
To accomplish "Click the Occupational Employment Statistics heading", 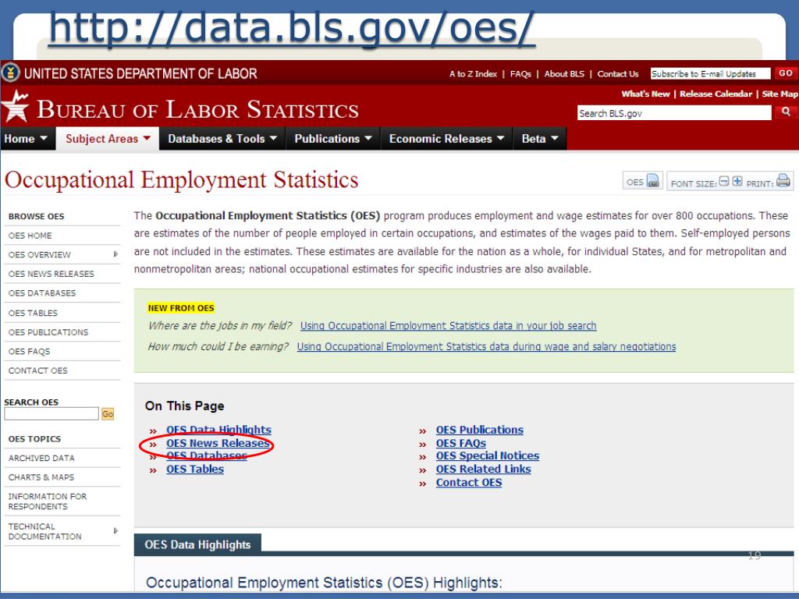I will (181, 180).
